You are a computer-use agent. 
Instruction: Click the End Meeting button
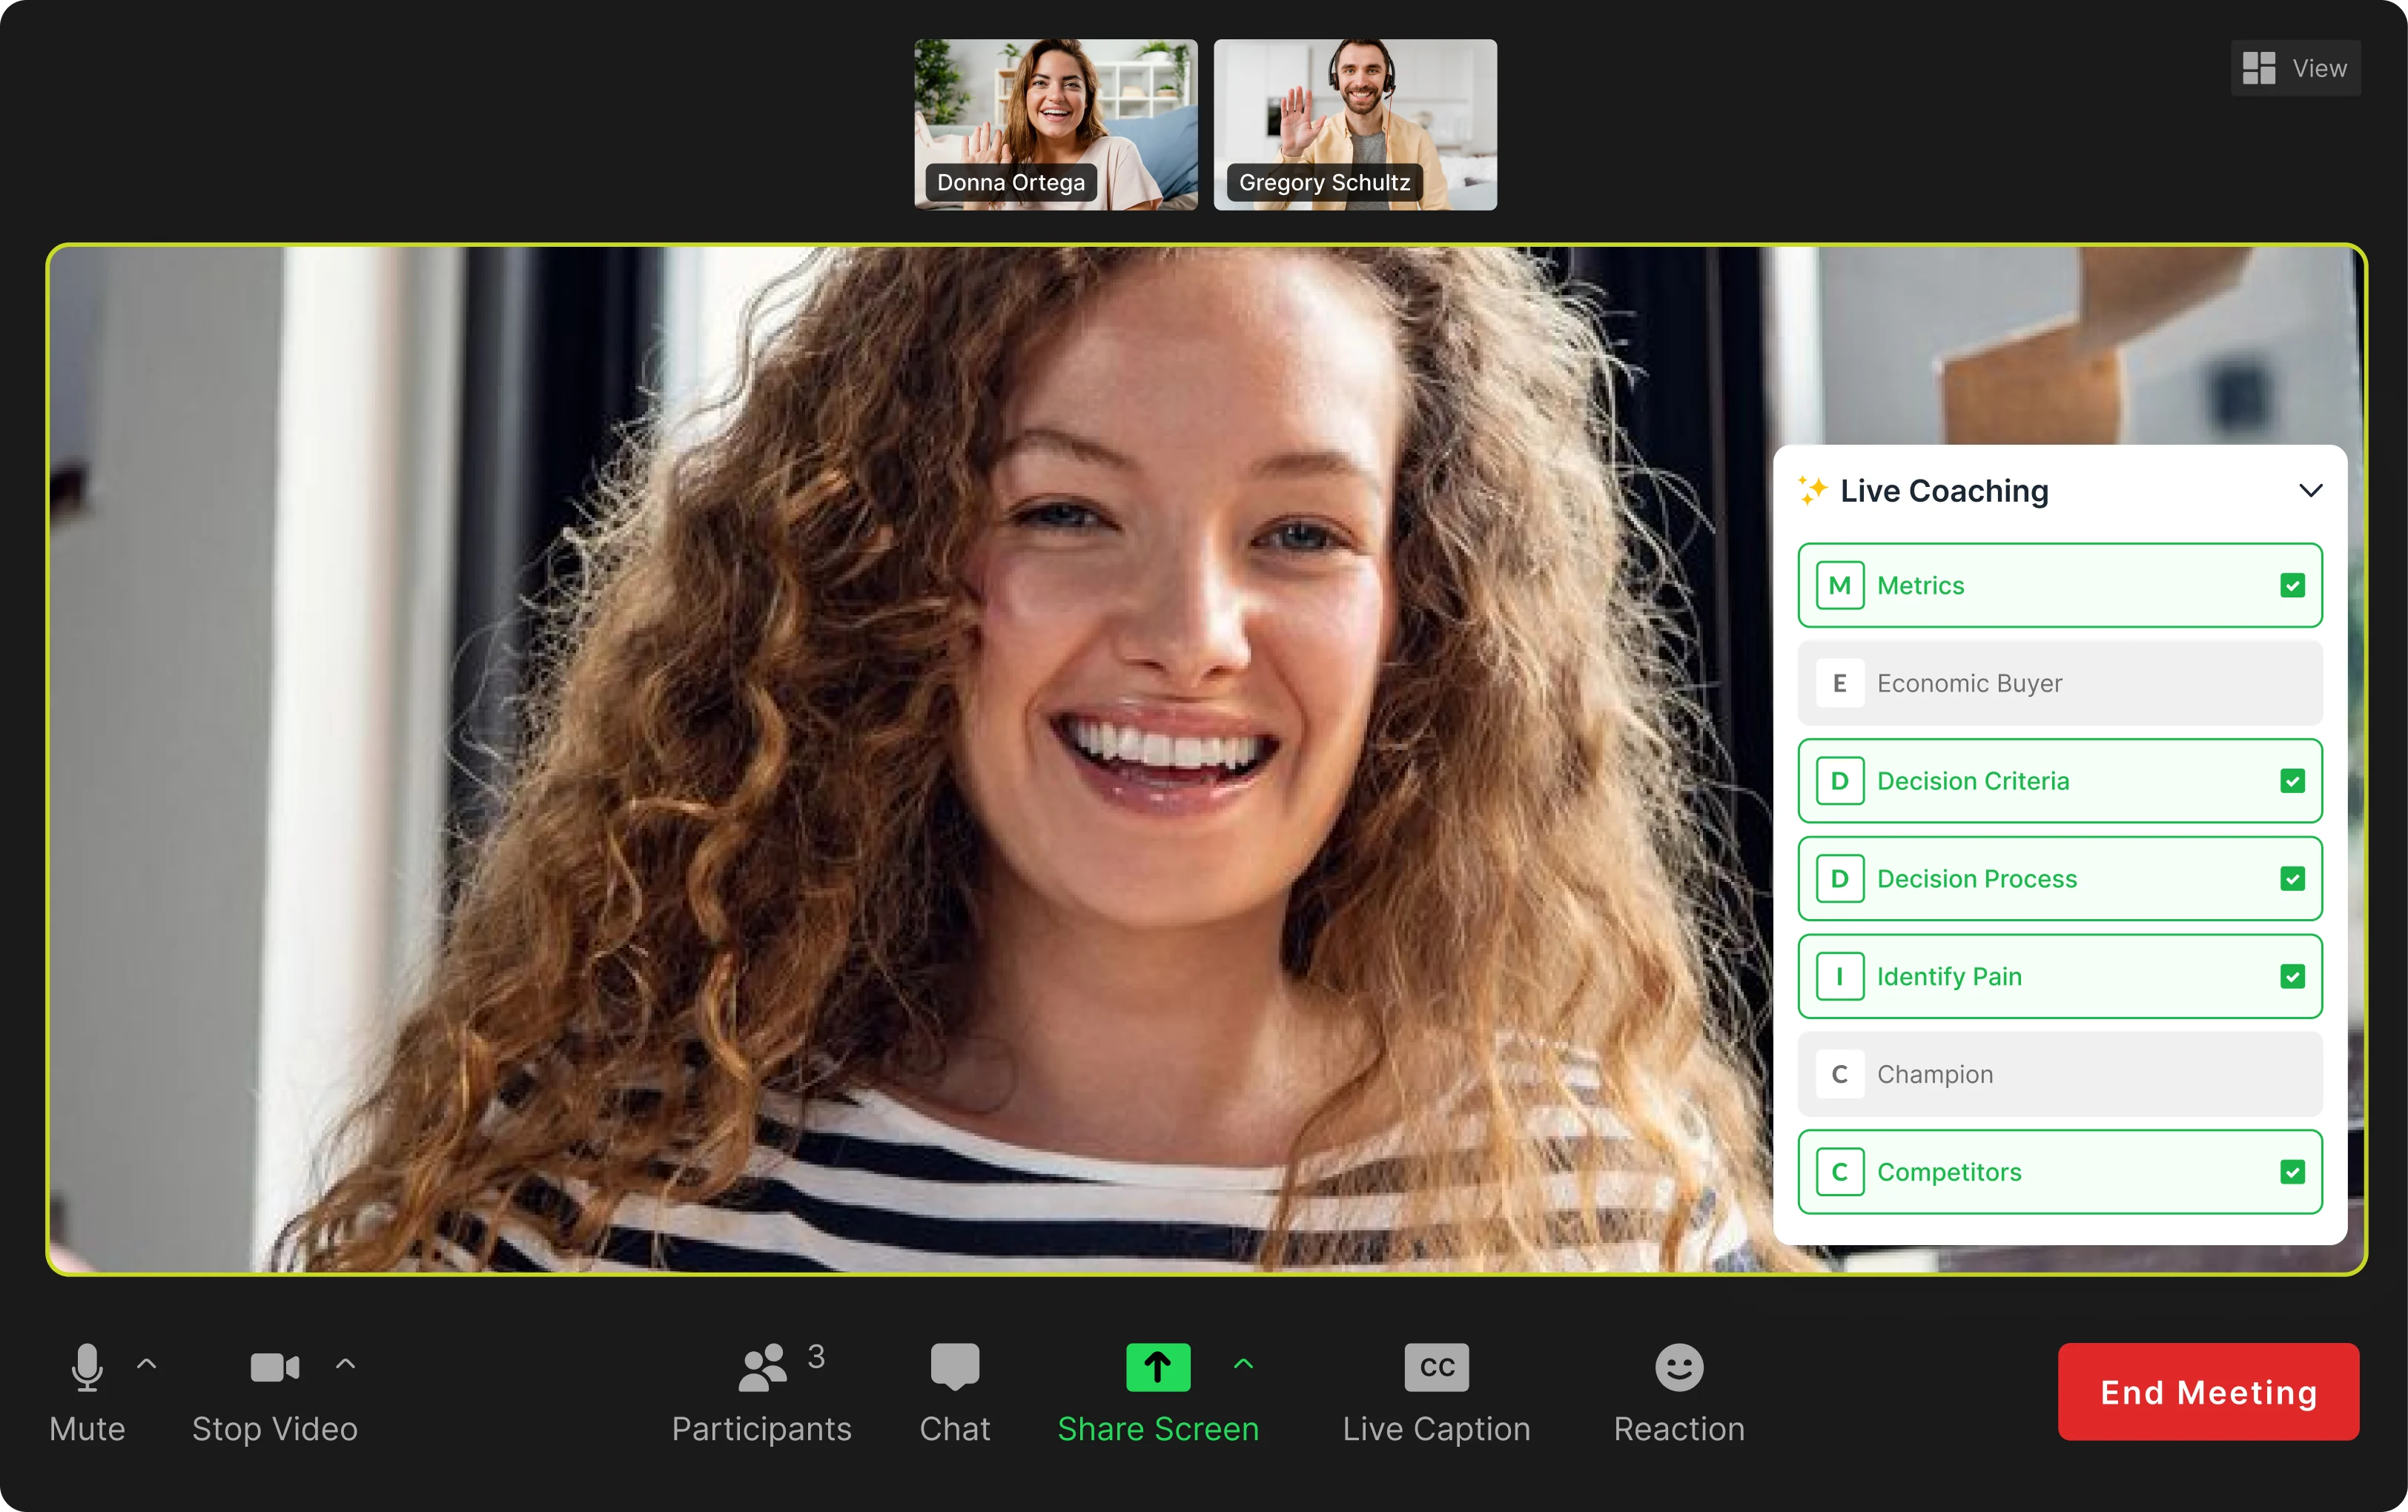[2207, 1392]
